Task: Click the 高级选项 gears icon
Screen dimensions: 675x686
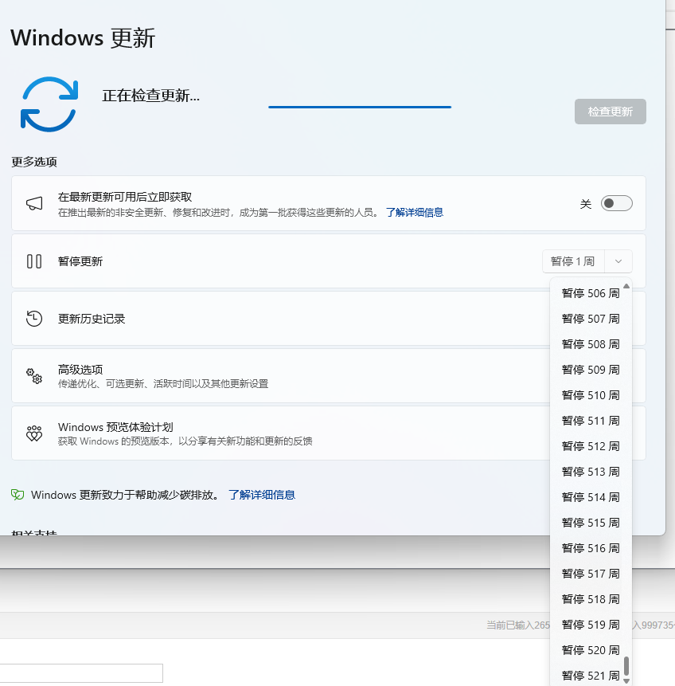Action: 34,376
